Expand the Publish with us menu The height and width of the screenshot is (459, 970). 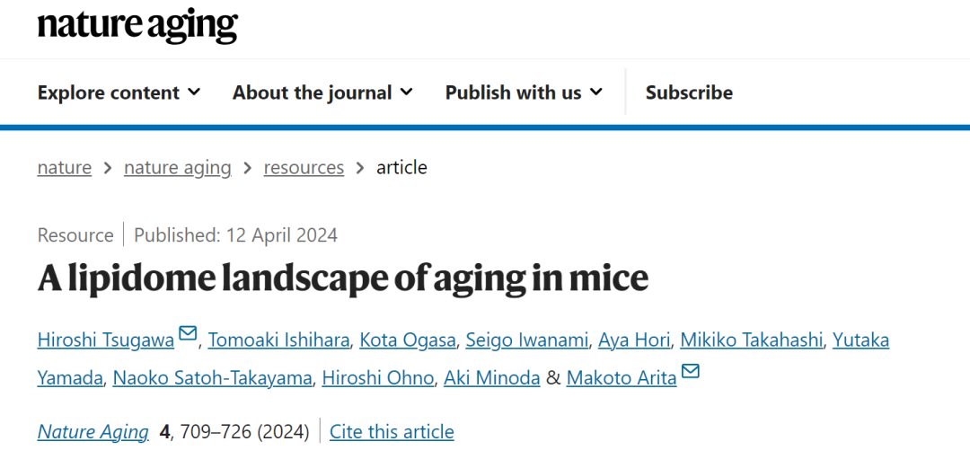(x=524, y=93)
